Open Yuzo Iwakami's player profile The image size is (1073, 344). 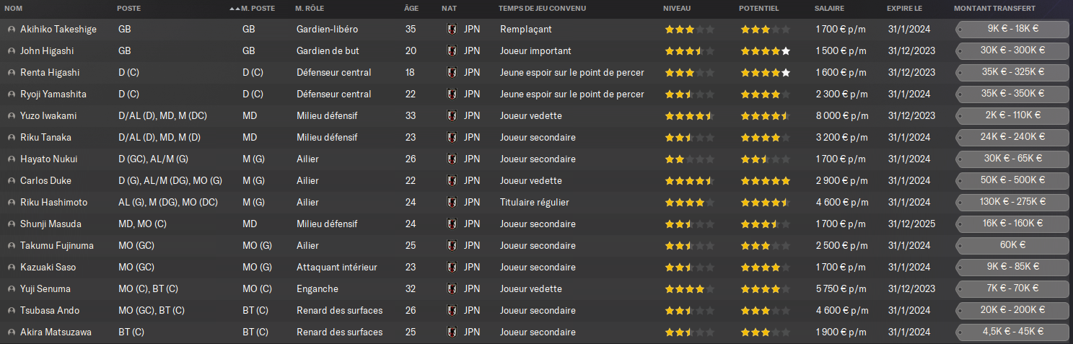pyautogui.click(x=49, y=116)
